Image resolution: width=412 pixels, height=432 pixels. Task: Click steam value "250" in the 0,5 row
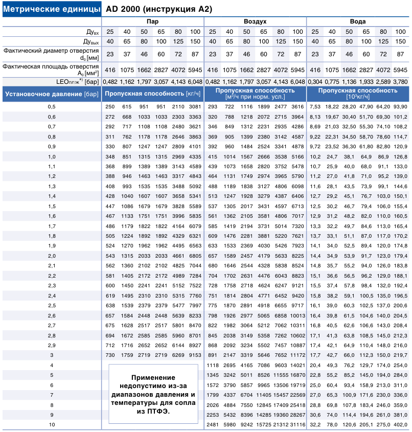(x=110, y=107)
